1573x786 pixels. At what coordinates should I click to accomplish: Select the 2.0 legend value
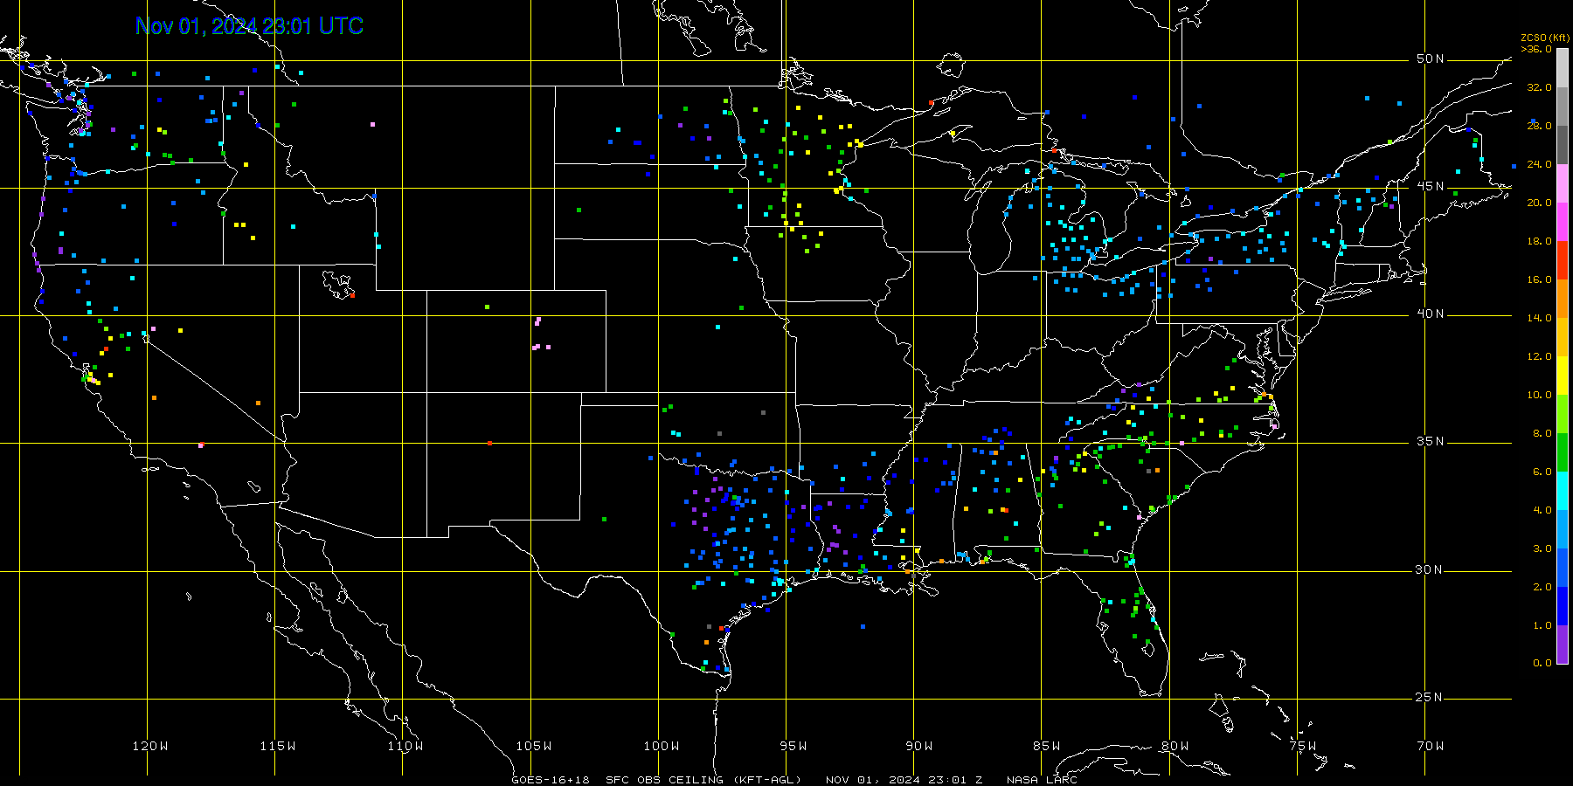click(1542, 587)
